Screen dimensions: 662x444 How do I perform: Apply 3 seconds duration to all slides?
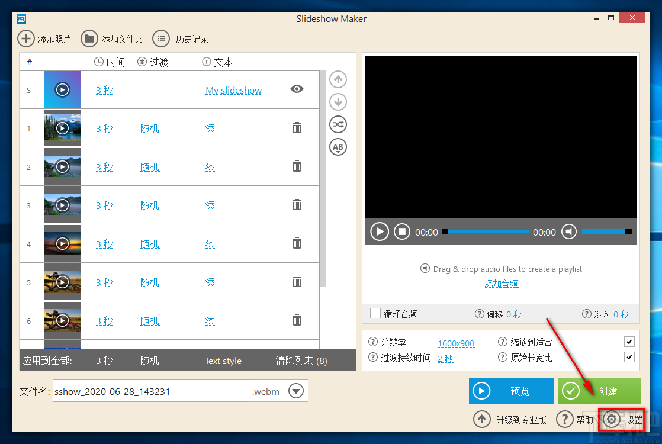(x=104, y=361)
